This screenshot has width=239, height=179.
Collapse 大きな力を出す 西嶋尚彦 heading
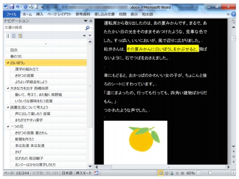[8, 88]
